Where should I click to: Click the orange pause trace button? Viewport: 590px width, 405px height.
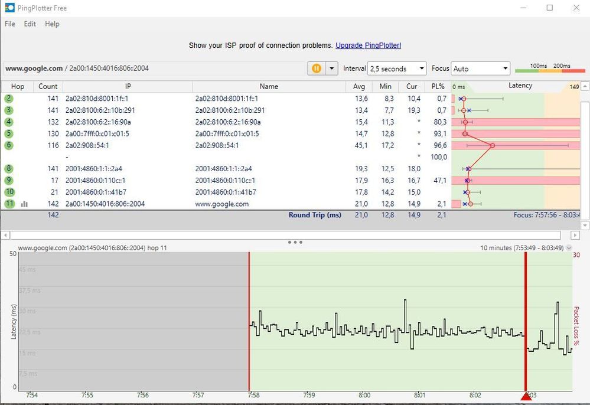tap(317, 68)
